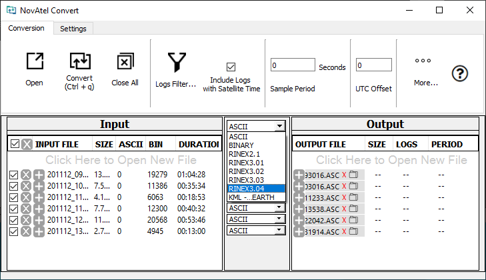Click output file name 03016.ASC
The image size is (486, 280).
(323, 187)
